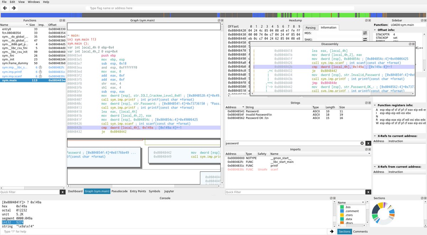
Task: Select the .bss section color swatch
Action: pyautogui.click(x=342, y=207)
